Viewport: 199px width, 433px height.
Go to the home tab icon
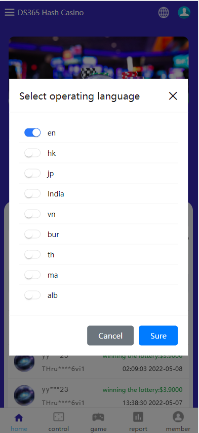click(19, 418)
